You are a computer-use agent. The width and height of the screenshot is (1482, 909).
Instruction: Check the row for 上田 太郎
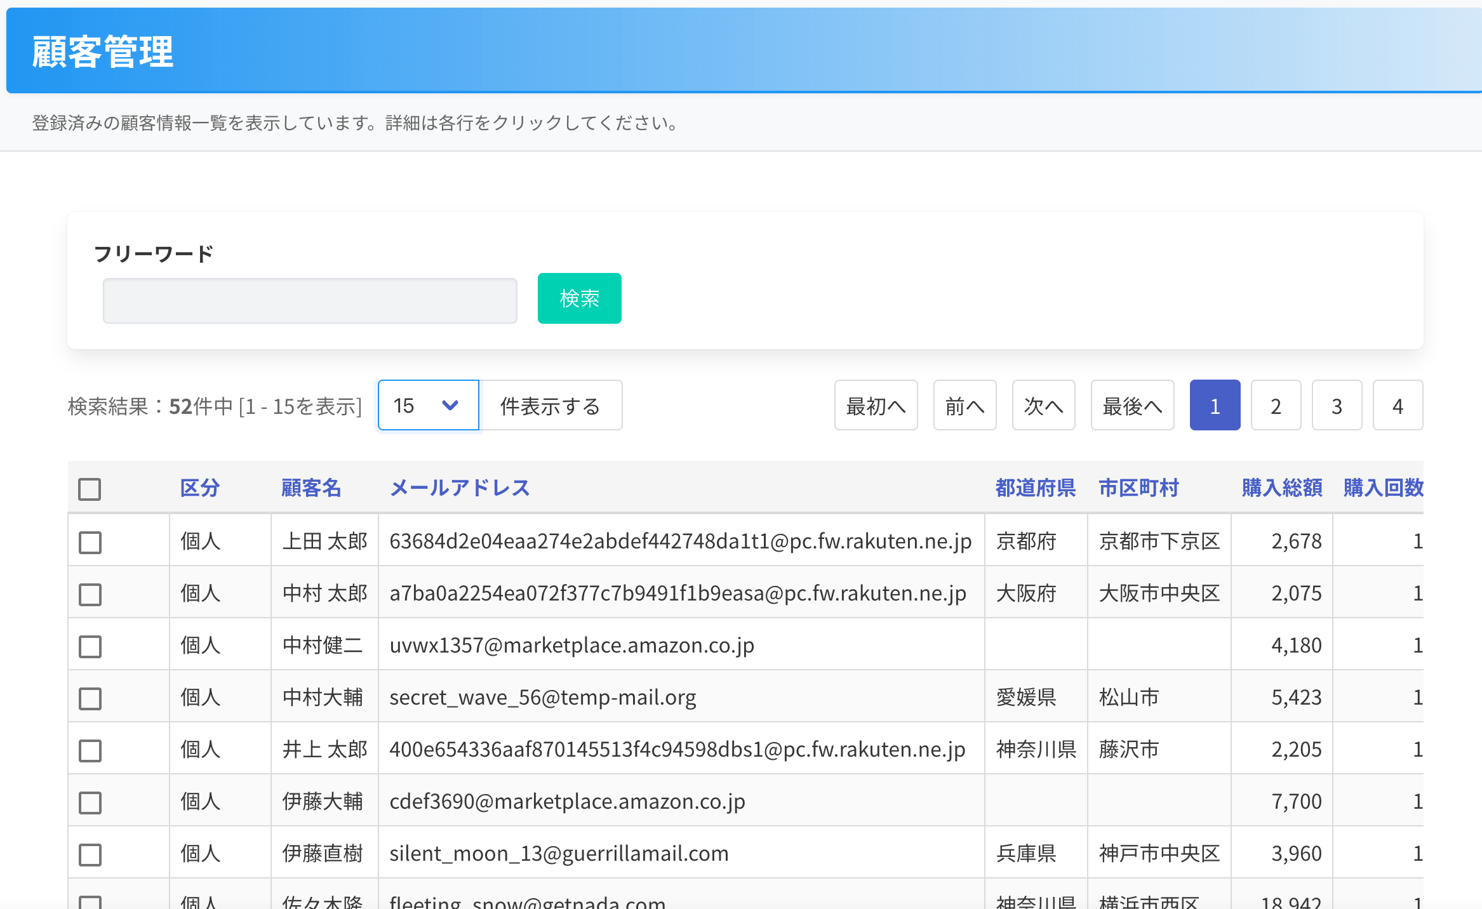(90, 542)
